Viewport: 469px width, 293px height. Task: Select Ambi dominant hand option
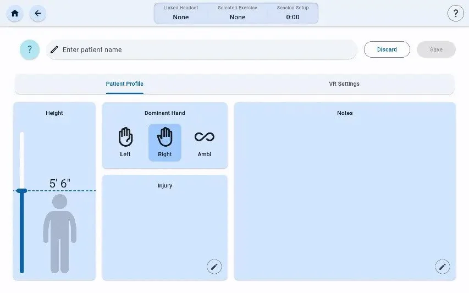205,142
